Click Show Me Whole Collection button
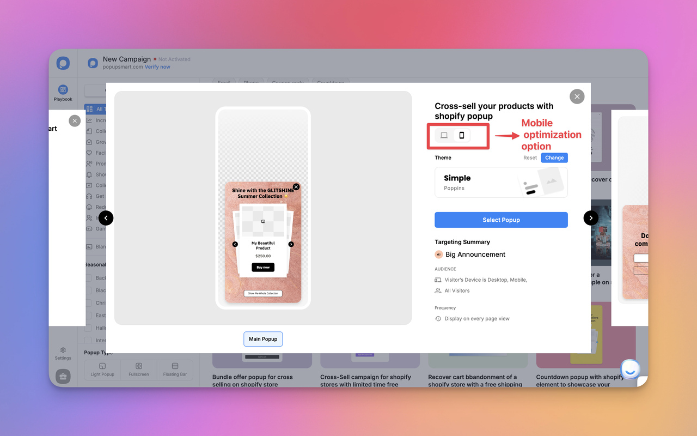 (263, 293)
